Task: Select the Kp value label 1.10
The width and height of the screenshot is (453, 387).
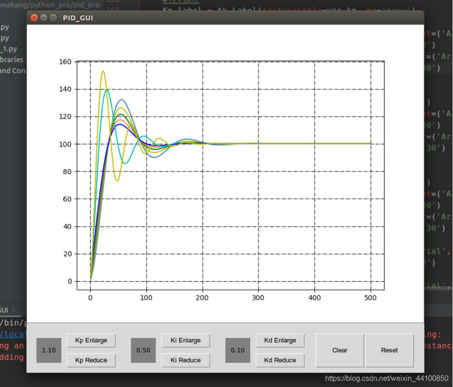Action: [x=49, y=350]
